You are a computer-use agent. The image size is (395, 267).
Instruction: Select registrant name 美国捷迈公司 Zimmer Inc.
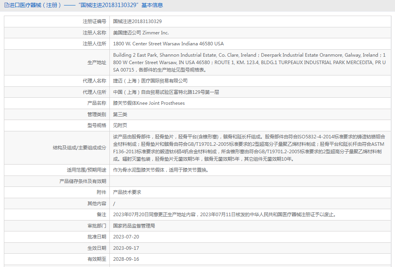tap(141, 32)
